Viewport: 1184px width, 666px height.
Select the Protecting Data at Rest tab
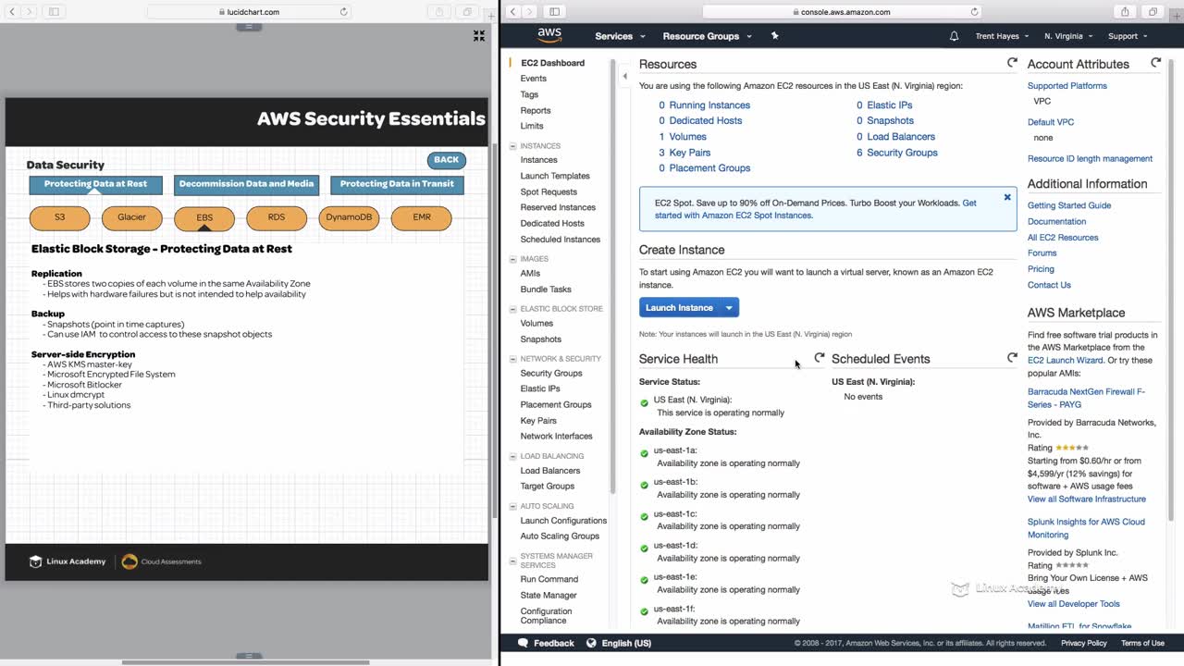(95, 184)
